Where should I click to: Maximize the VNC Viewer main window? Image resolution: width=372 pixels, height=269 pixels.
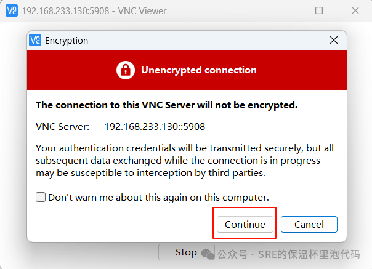[319, 11]
